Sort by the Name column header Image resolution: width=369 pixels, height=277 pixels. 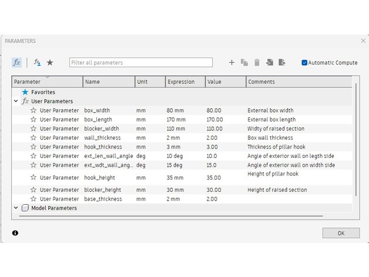click(x=109, y=82)
